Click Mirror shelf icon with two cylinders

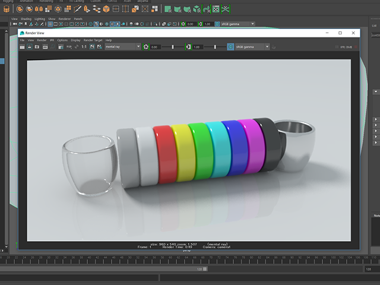(39, 9)
